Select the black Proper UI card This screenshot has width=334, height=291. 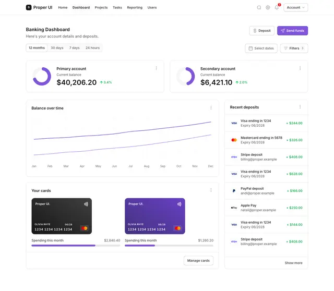tap(62, 216)
